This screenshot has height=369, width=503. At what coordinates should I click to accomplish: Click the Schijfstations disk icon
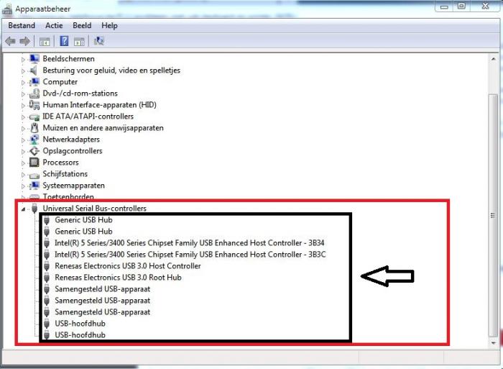(34, 174)
